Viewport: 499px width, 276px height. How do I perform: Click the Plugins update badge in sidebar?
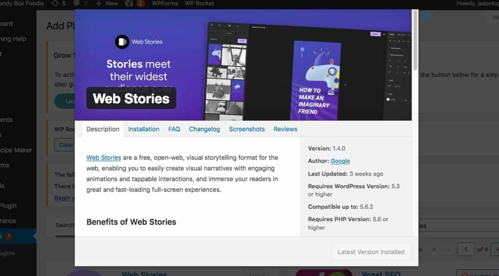[x=9, y=236]
